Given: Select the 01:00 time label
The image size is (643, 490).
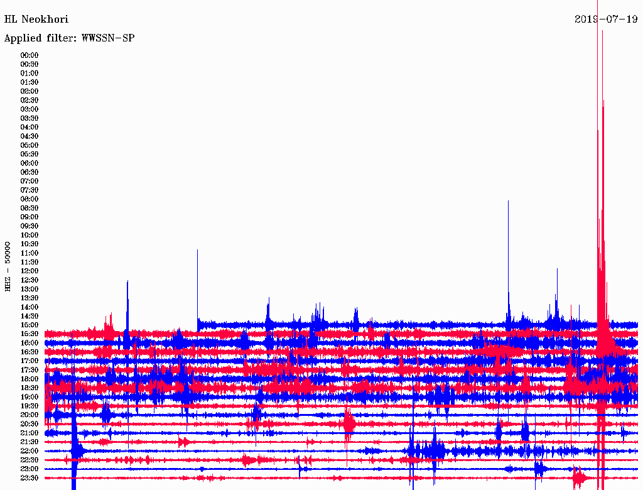Looking at the screenshot, I should pos(30,73).
